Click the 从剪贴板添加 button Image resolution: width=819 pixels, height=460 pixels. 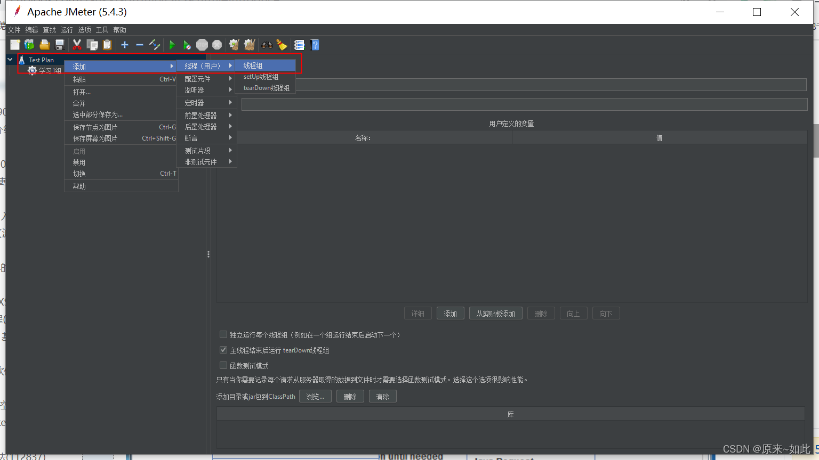[496, 314]
